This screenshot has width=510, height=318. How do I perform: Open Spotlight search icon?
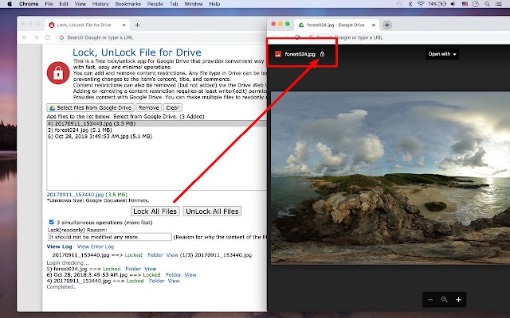tap(487, 4)
